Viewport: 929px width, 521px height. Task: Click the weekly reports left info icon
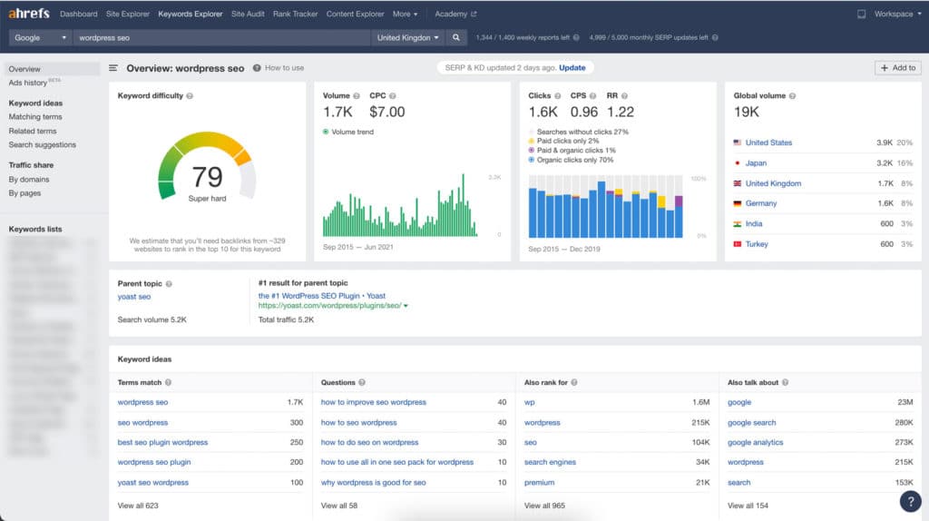pyautogui.click(x=576, y=38)
